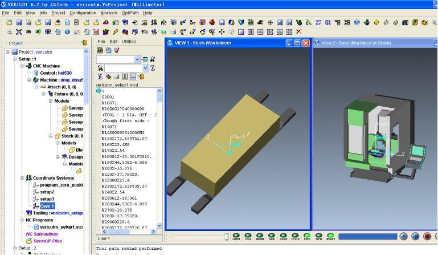
Task: Click the open project folder icon
Action: (9, 22)
